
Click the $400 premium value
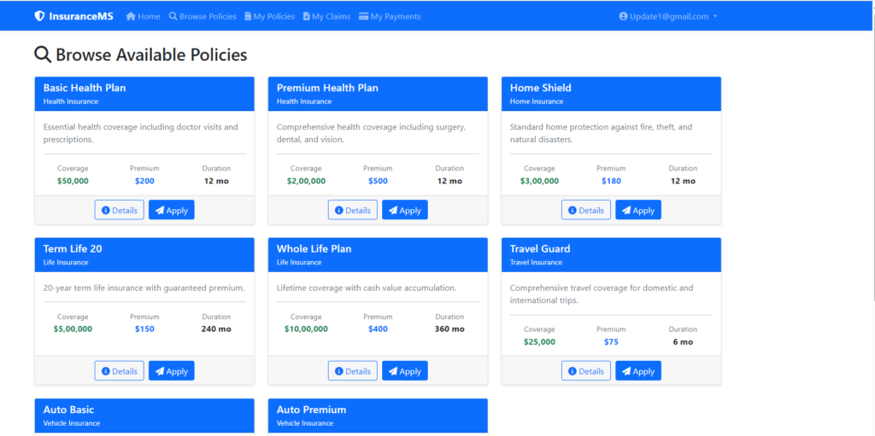click(378, 329)
